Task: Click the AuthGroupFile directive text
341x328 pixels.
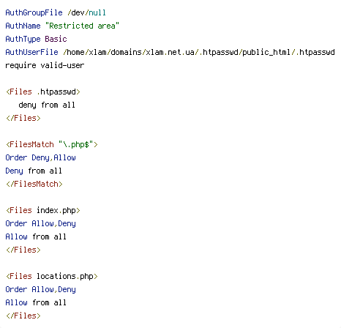Action: click(34, 12)
